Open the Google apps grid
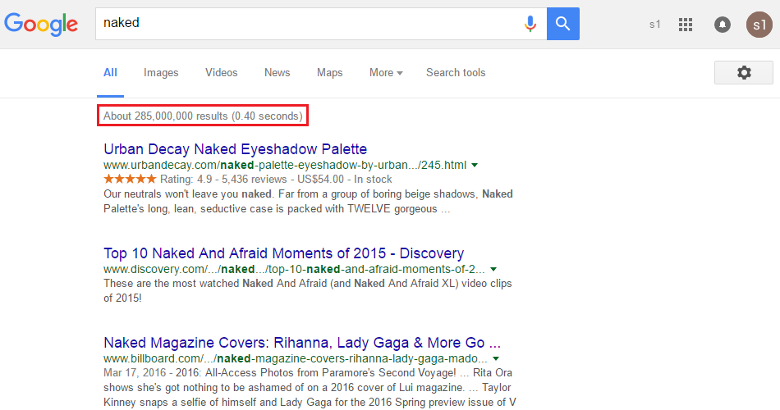 click(686, 25)
